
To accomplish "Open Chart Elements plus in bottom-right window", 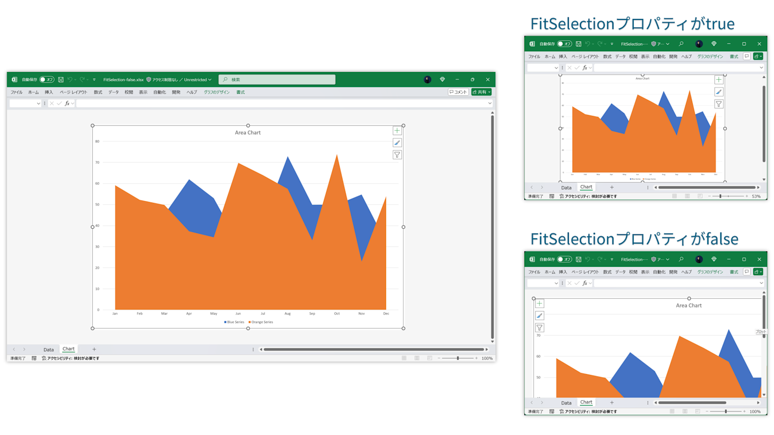I will click(539, 304).
